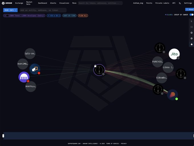Viewport: 194px width, 146px height.
Task: Click the LIBRA Token: LIBRA Developer chip label
Action: click(26, 16)
